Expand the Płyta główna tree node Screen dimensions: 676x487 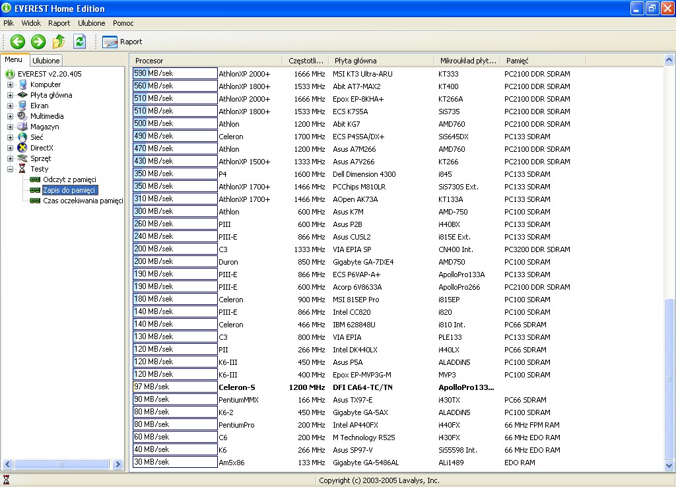tap(10, 95)
